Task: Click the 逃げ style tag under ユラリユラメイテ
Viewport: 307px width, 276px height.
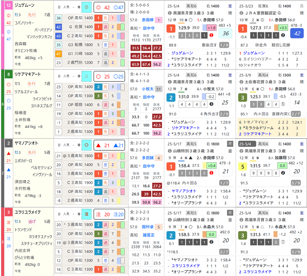Action: coord(32,222)
